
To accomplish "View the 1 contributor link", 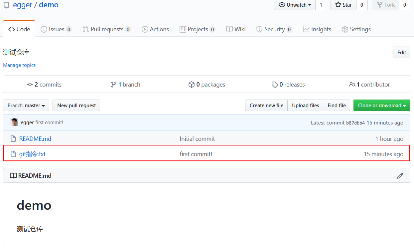I will click(x=369, y=85).
